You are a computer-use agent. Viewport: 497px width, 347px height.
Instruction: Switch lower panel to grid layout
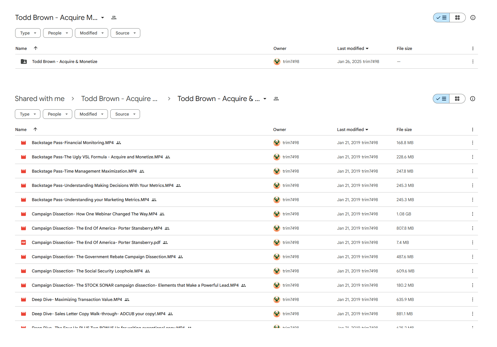457,99
